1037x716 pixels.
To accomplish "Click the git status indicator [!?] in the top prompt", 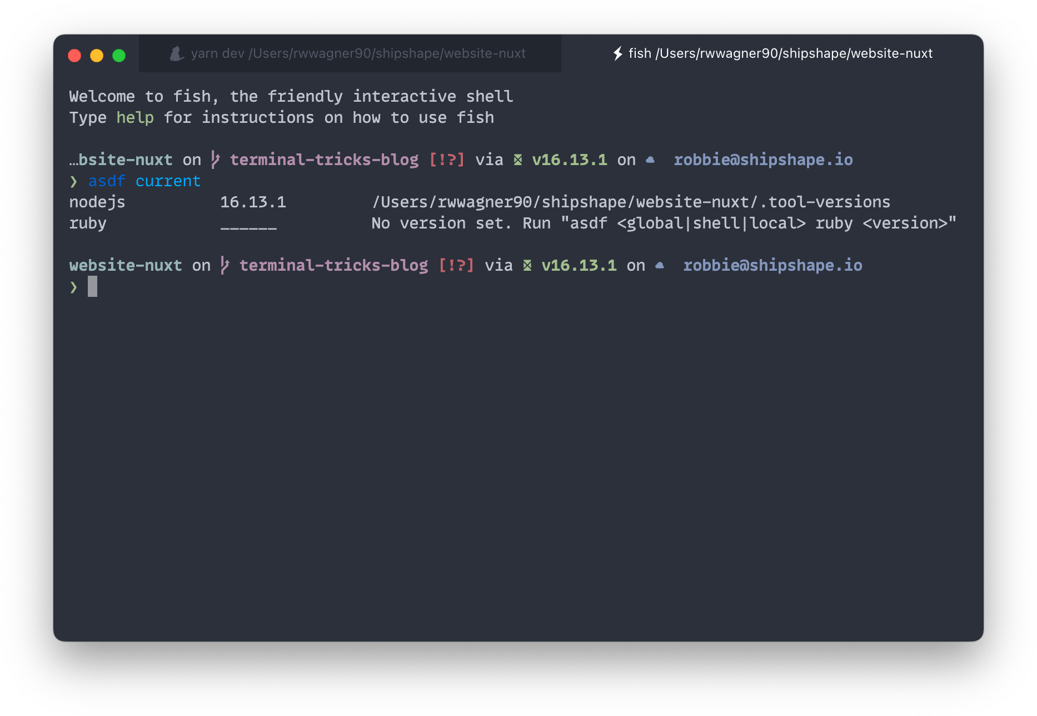I will pyautogui.click(x=446, y=160).
